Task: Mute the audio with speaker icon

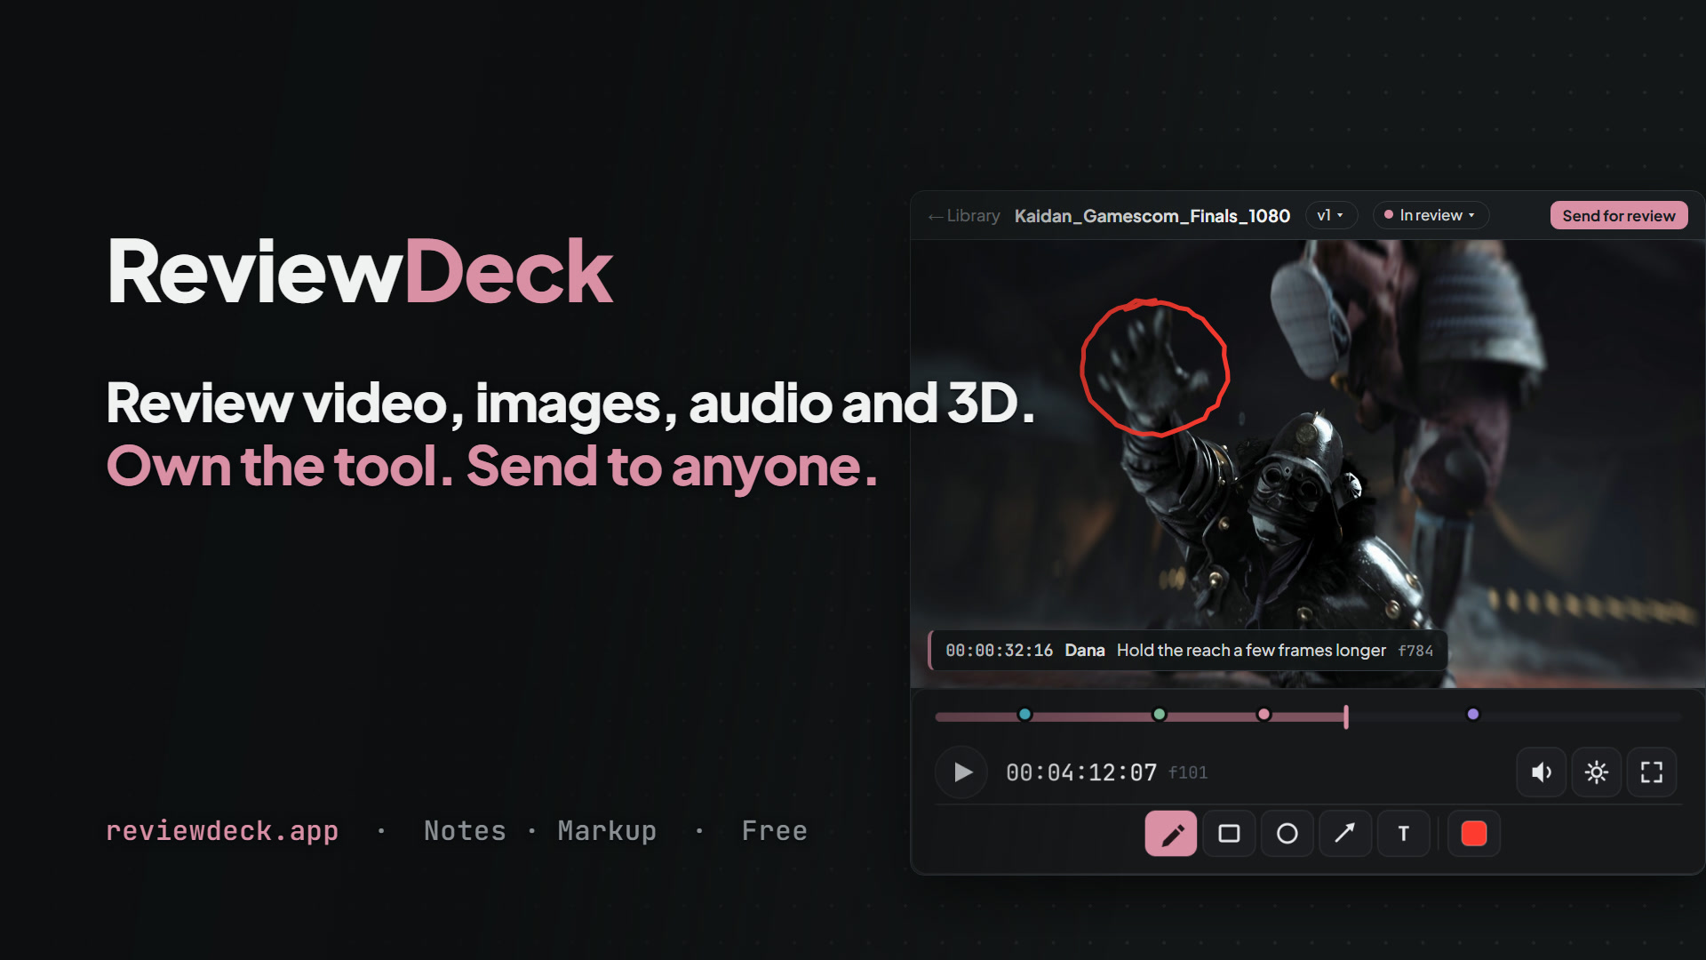Action: click(1542, 772)
